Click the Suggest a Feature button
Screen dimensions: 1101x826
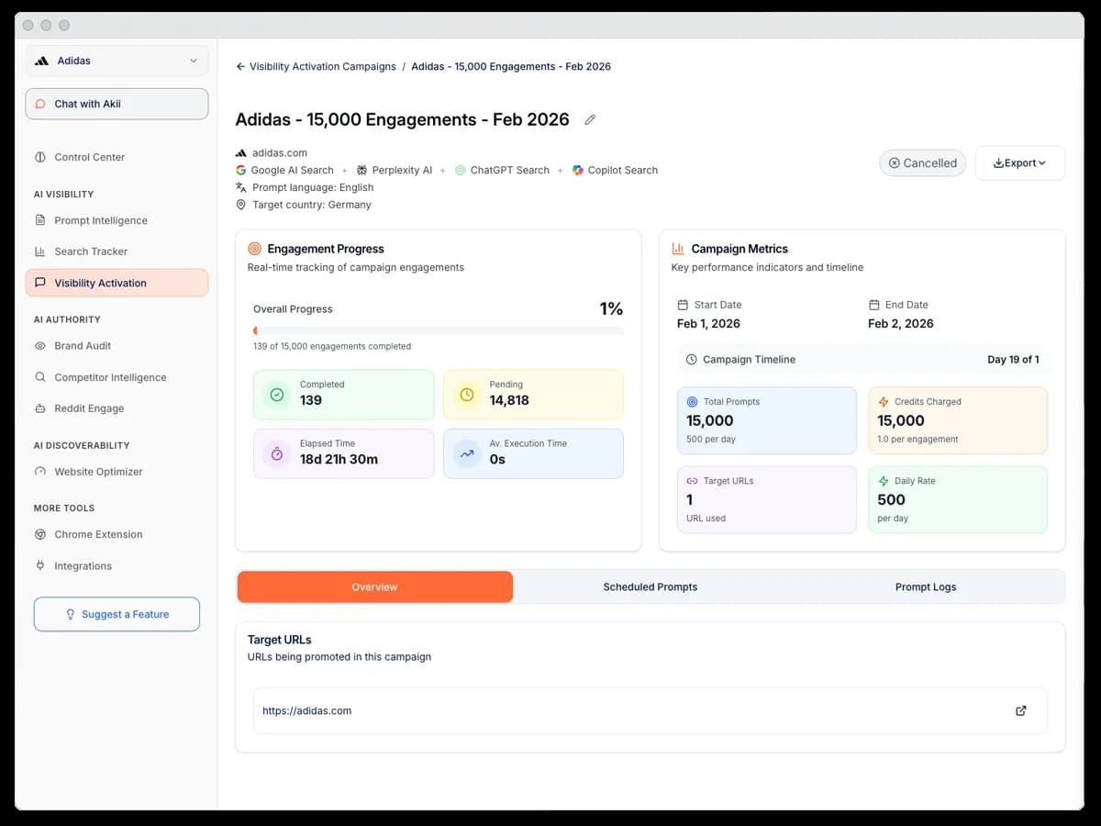[117, 614]
